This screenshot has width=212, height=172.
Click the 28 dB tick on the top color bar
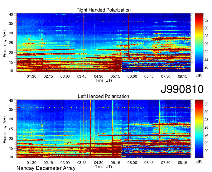[206, 36]
